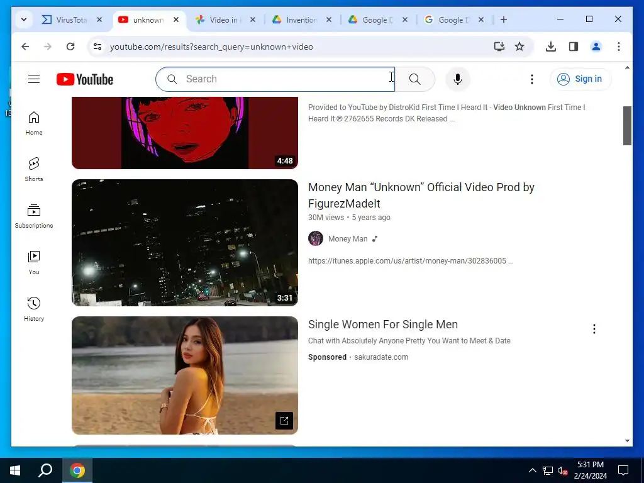The image size is (644, 483).
Task: Open Windows Start menu
Action: 15,470
